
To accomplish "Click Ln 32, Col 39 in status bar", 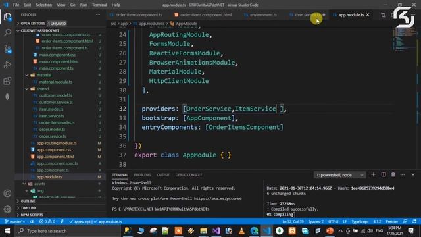I will (x=293, y=221).
